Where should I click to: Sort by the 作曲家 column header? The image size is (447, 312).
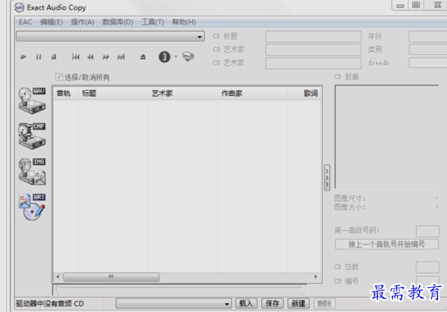click(x=252, y=93)
